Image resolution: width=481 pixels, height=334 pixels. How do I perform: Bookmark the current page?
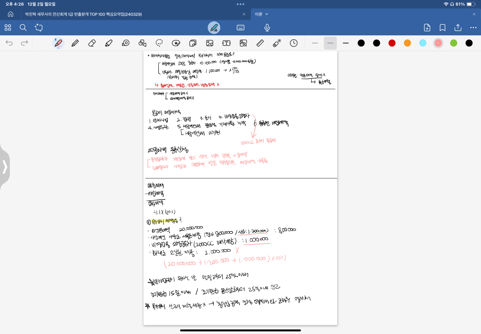point(442,28)
